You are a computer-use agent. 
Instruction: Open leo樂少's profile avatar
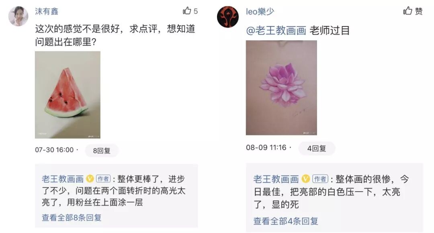(x=228, y=17)
